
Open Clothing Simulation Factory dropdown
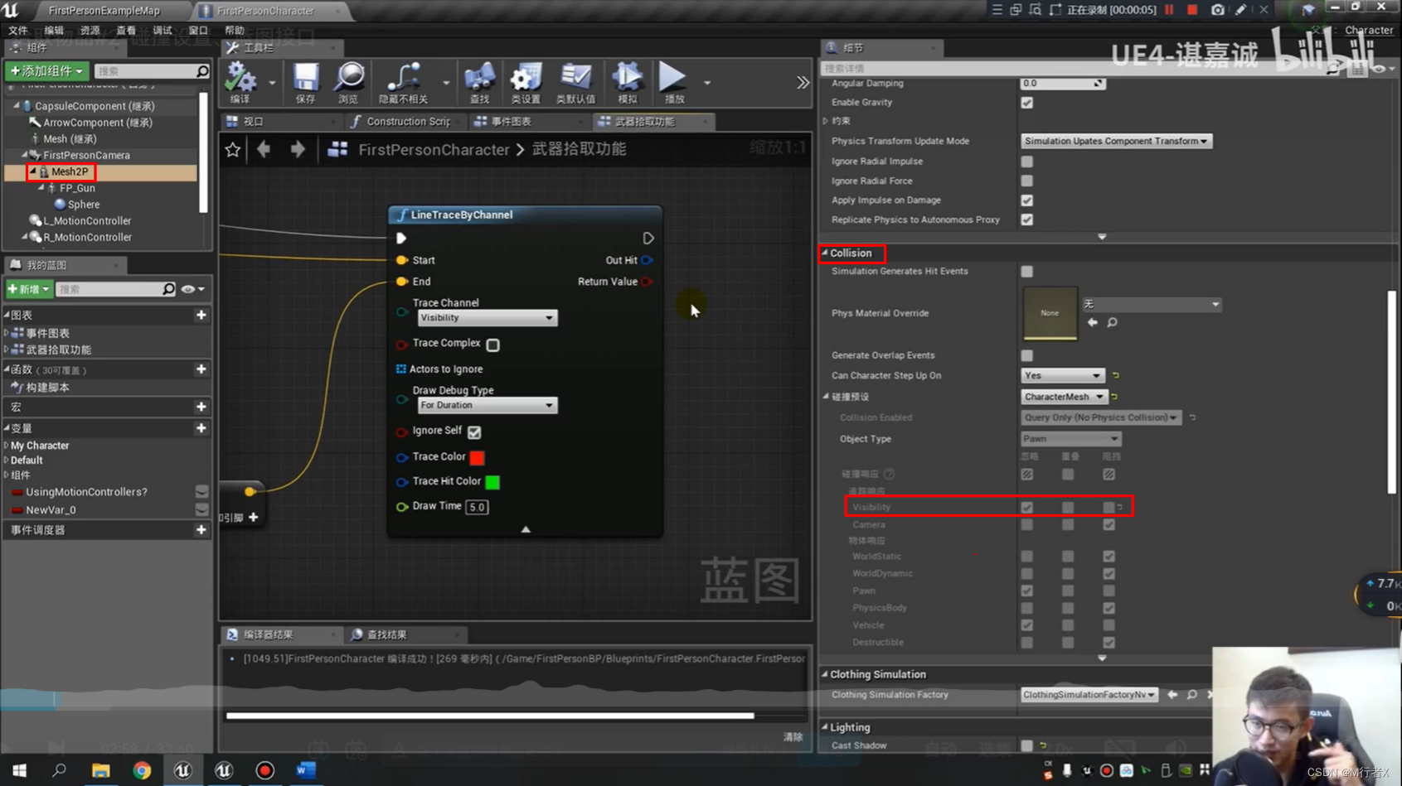tap(1089, 695)
